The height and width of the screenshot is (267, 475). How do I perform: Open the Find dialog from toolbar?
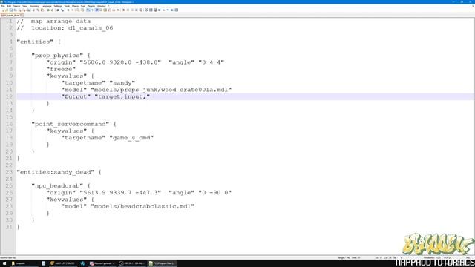point(58,10)
